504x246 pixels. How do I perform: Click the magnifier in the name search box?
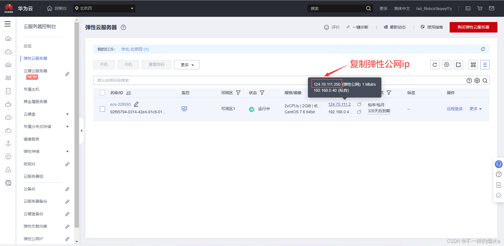pos(485,81)
